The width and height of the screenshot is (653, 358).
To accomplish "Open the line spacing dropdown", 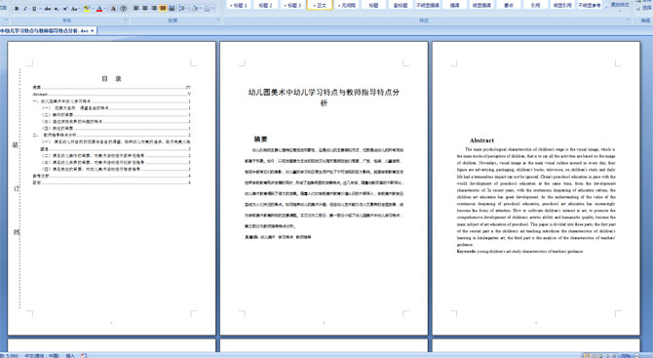I will [183, 9].
